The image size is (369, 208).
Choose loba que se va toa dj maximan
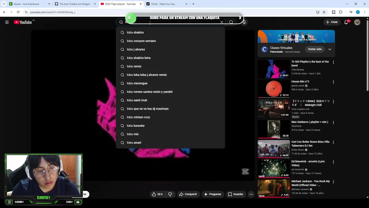pyautogui.click(x=170, y=109)
